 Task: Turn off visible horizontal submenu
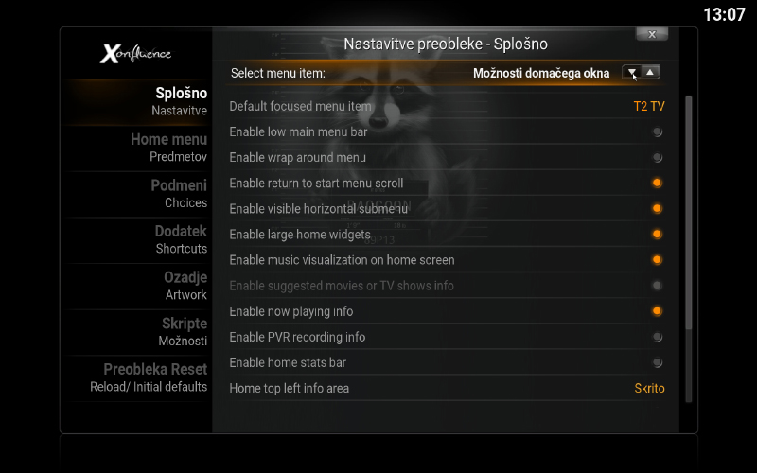pos(657,209)
